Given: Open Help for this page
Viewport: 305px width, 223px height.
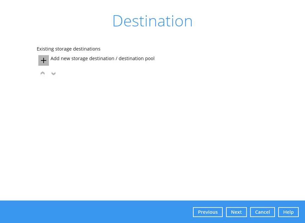Looking at the screenshot, I should 288,212.
